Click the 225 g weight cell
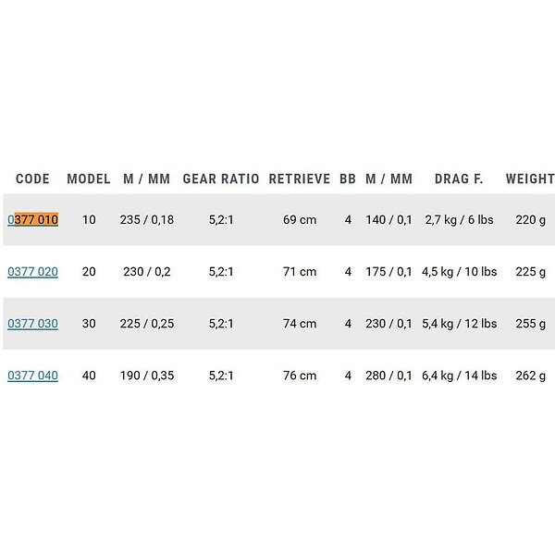This screenshot has height=555, width=555. tap(530, 272)
